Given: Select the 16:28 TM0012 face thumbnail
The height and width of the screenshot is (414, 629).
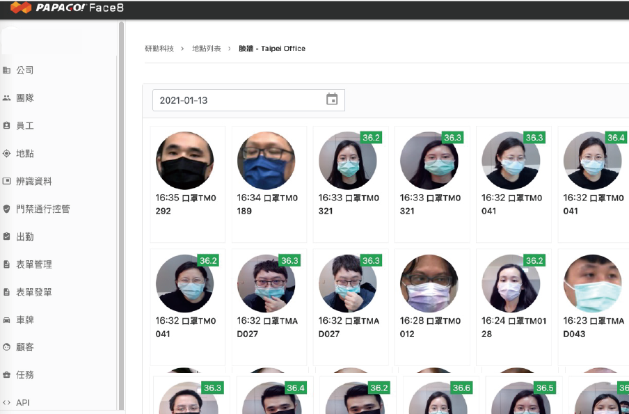Looking at the screenshot, I should click(429, 283).
